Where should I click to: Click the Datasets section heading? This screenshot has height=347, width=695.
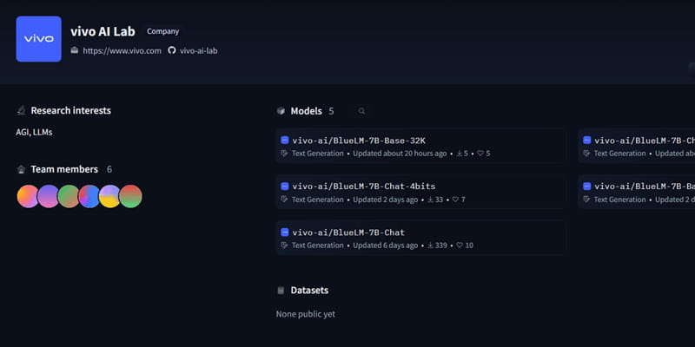point(309,291)
